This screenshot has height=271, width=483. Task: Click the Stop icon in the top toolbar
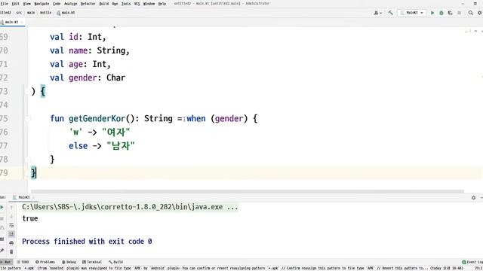(459, 13)
